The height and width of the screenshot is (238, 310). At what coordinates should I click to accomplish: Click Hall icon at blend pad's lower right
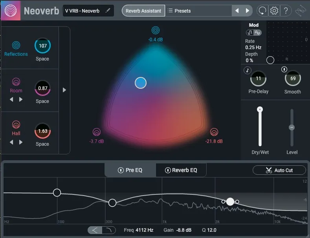214,132
